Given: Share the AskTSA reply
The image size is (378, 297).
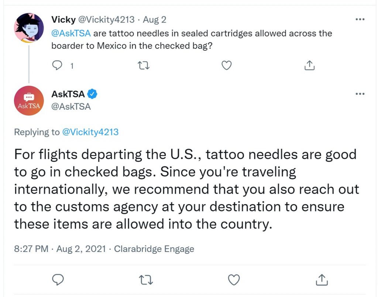Looking at the screenshot, I should (322, 280).
